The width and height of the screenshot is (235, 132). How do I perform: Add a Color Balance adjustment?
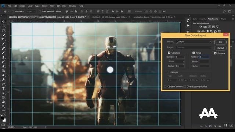203,31
